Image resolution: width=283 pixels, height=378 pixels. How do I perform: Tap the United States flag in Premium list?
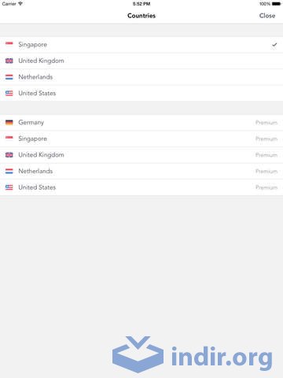9,187
